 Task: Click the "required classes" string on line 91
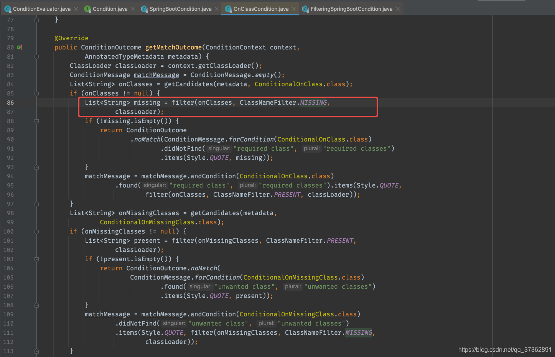(357, 148)
